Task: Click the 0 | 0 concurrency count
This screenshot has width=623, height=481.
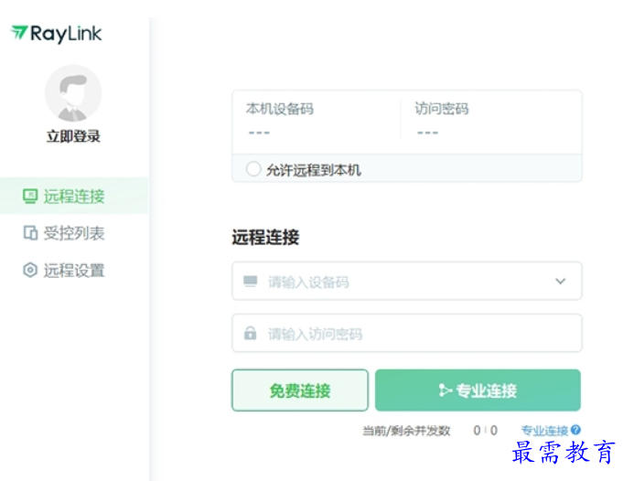Action: 485,431
